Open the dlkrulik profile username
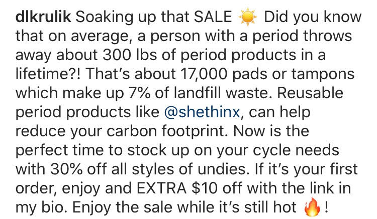377x219 pixels. (44, 17)
